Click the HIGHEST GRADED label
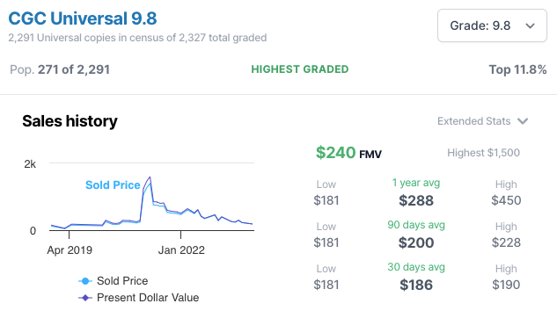 [x=300, y=69]
